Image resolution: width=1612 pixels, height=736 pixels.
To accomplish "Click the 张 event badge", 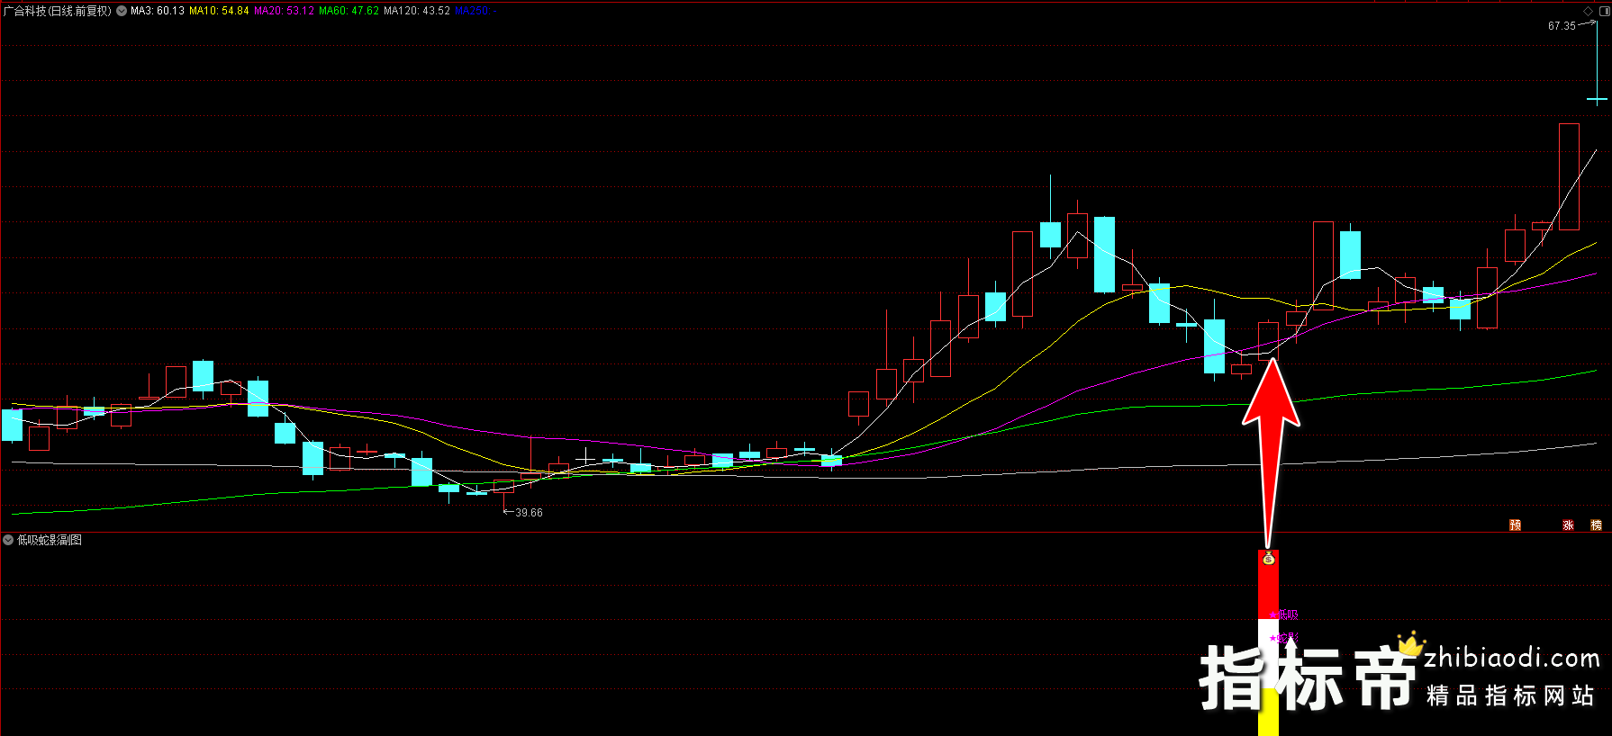I will coord(1568,525).
